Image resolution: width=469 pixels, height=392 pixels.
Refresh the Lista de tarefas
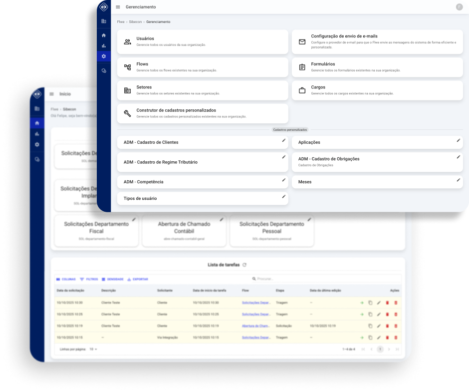(244, 265)
